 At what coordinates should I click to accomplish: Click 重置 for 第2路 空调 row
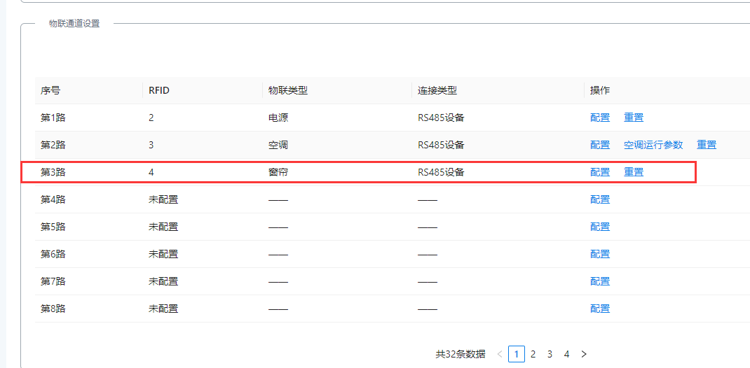pyautogui.click(x=707, y=145)
